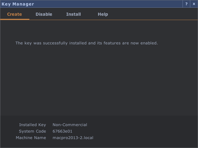Screen dimensions: 198x148
Task: Go to the Help tab
Action: tap(103, 14)
